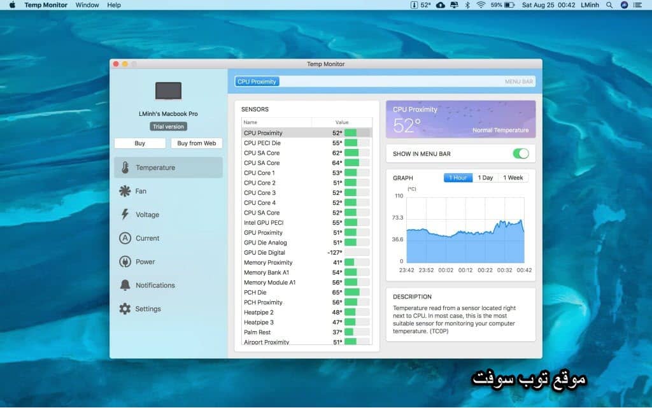Image resolution: width=652 pixels, height=410 pixels.
Task: Switch graph to 1 Day
Action: click(x=485, y=178)
